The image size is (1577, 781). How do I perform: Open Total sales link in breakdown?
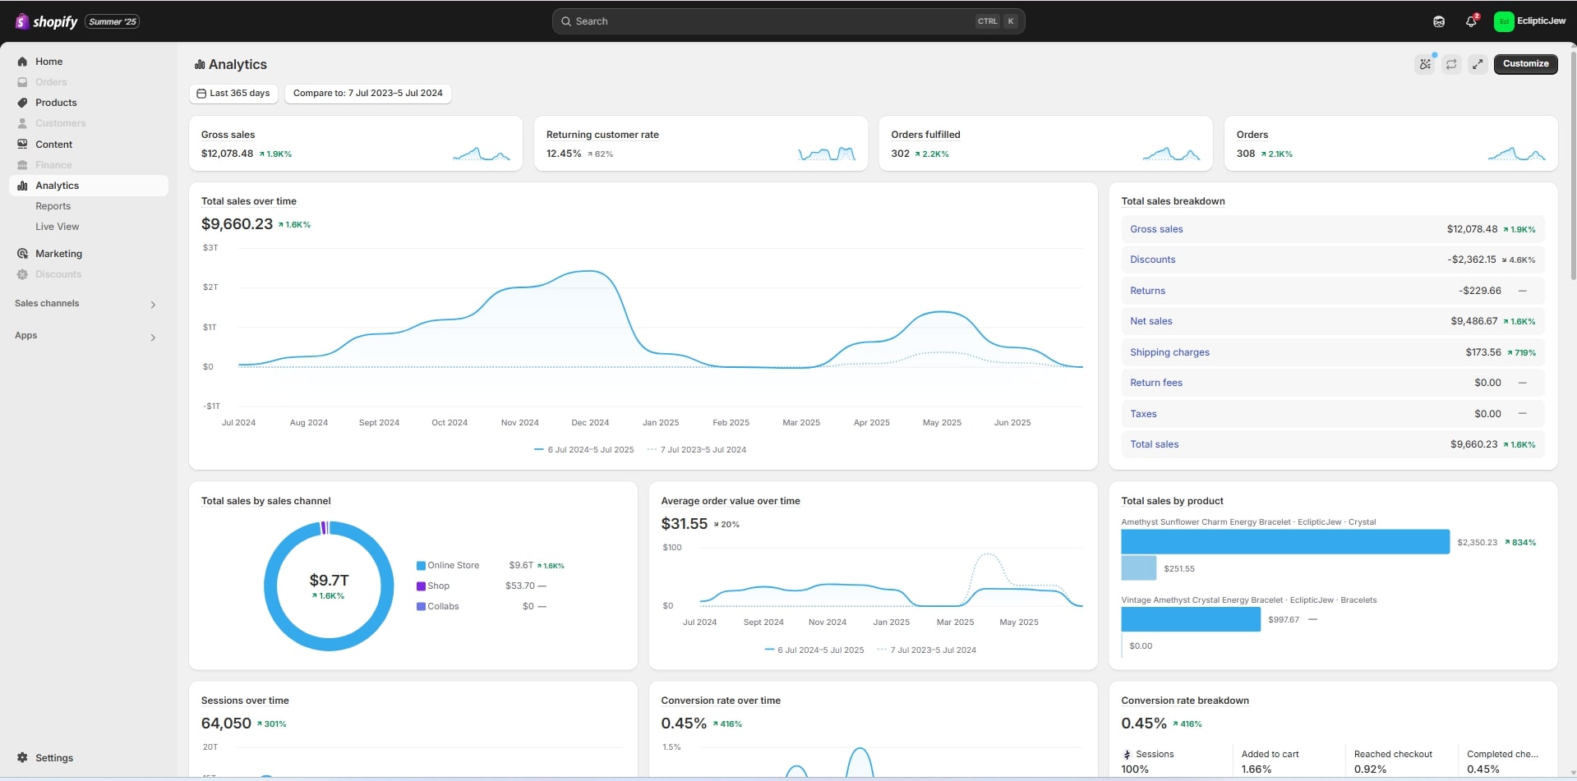pos(1154,444)
